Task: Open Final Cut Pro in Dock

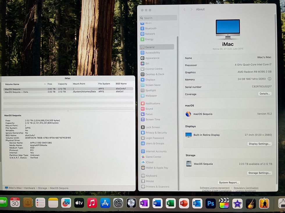Action: click(x=224, y=203)
